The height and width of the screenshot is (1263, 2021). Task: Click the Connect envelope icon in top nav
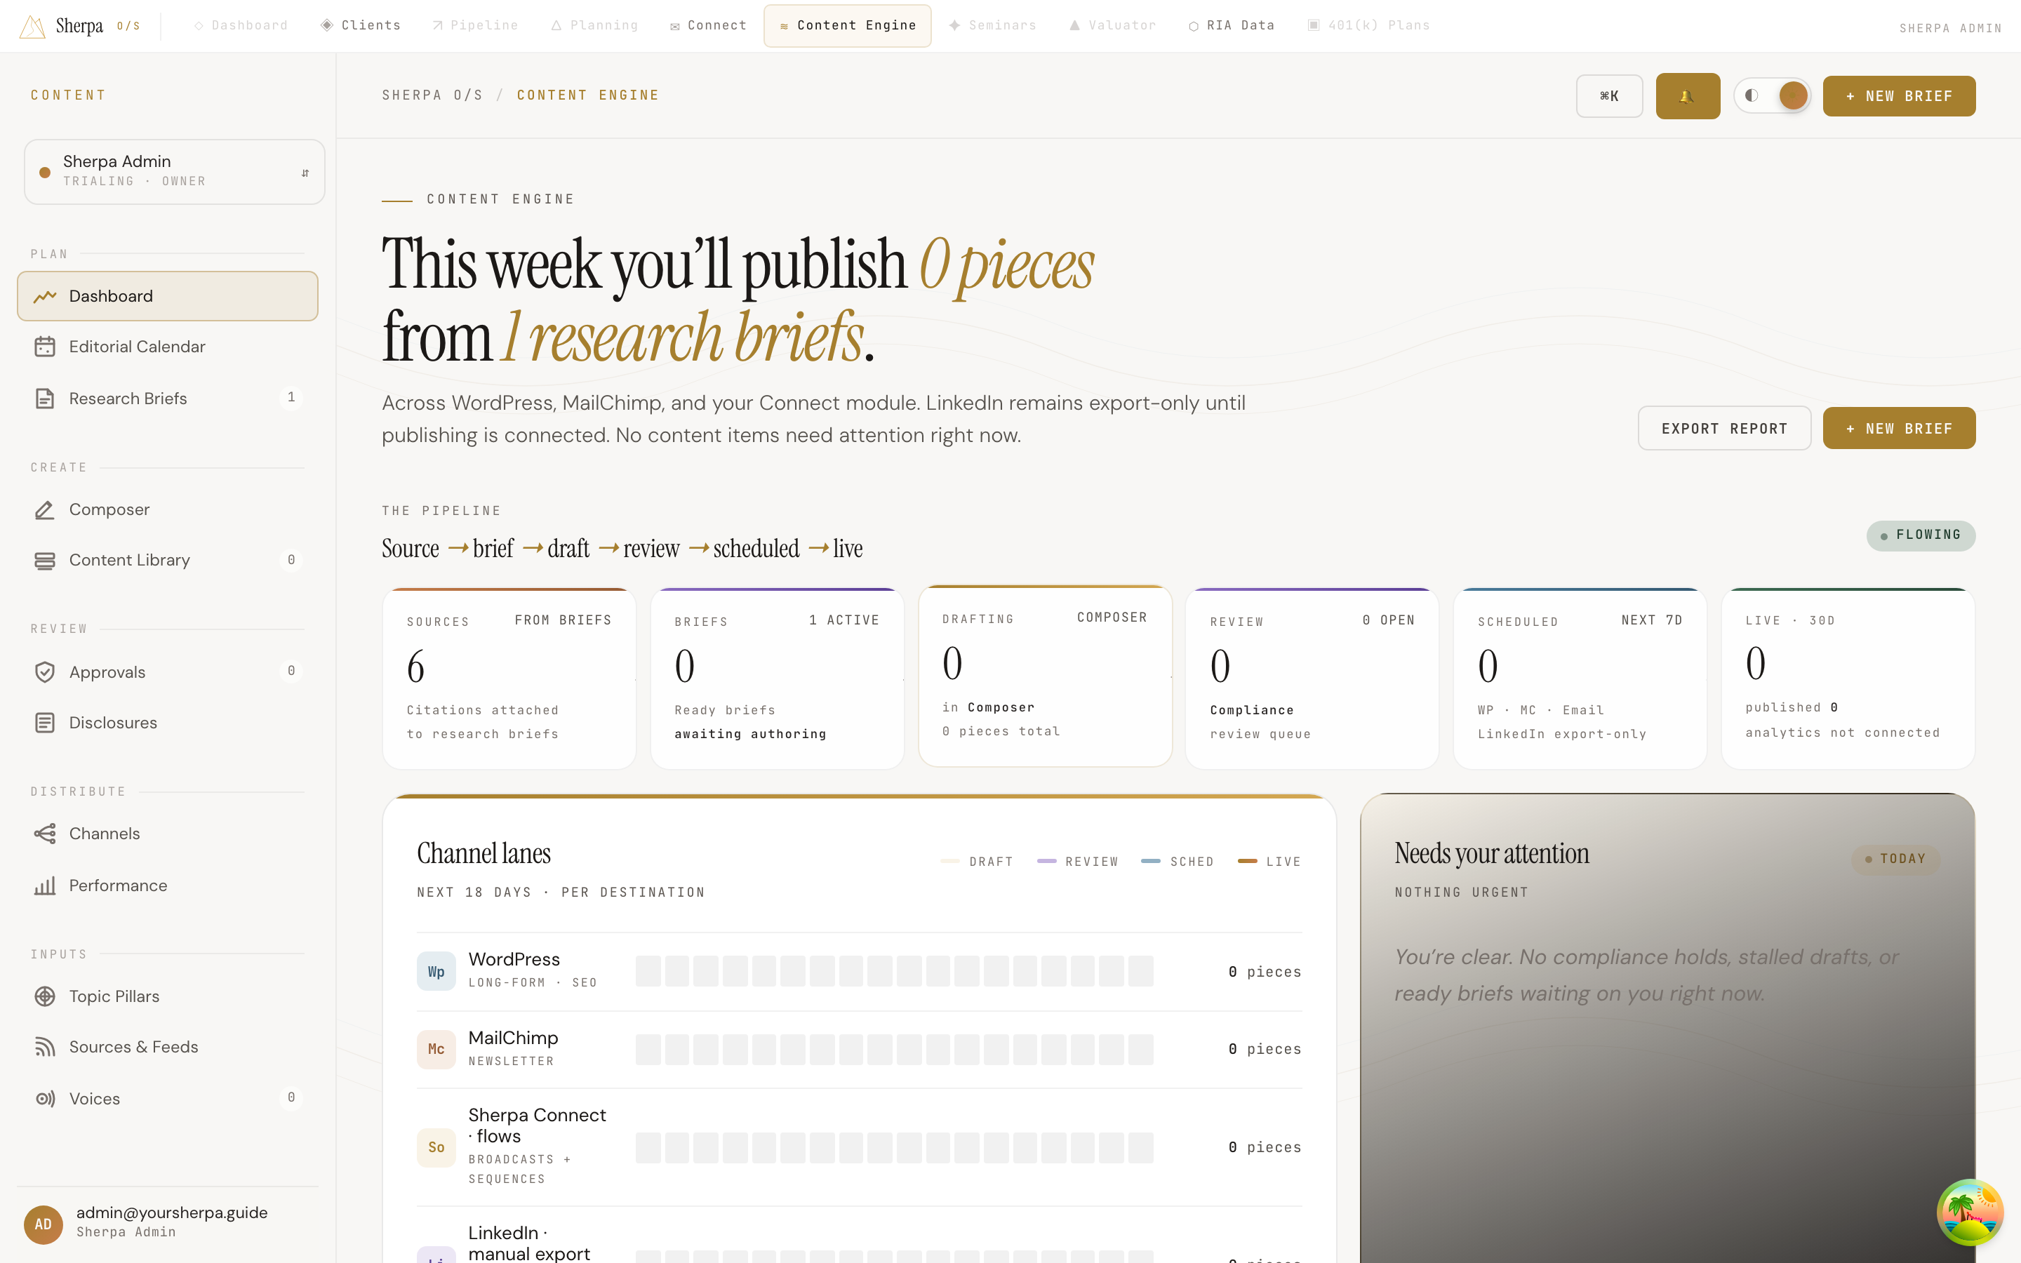(675, 26)
